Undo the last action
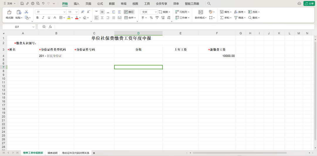Viewport: 317px width, 156px height. coord(43,4)
